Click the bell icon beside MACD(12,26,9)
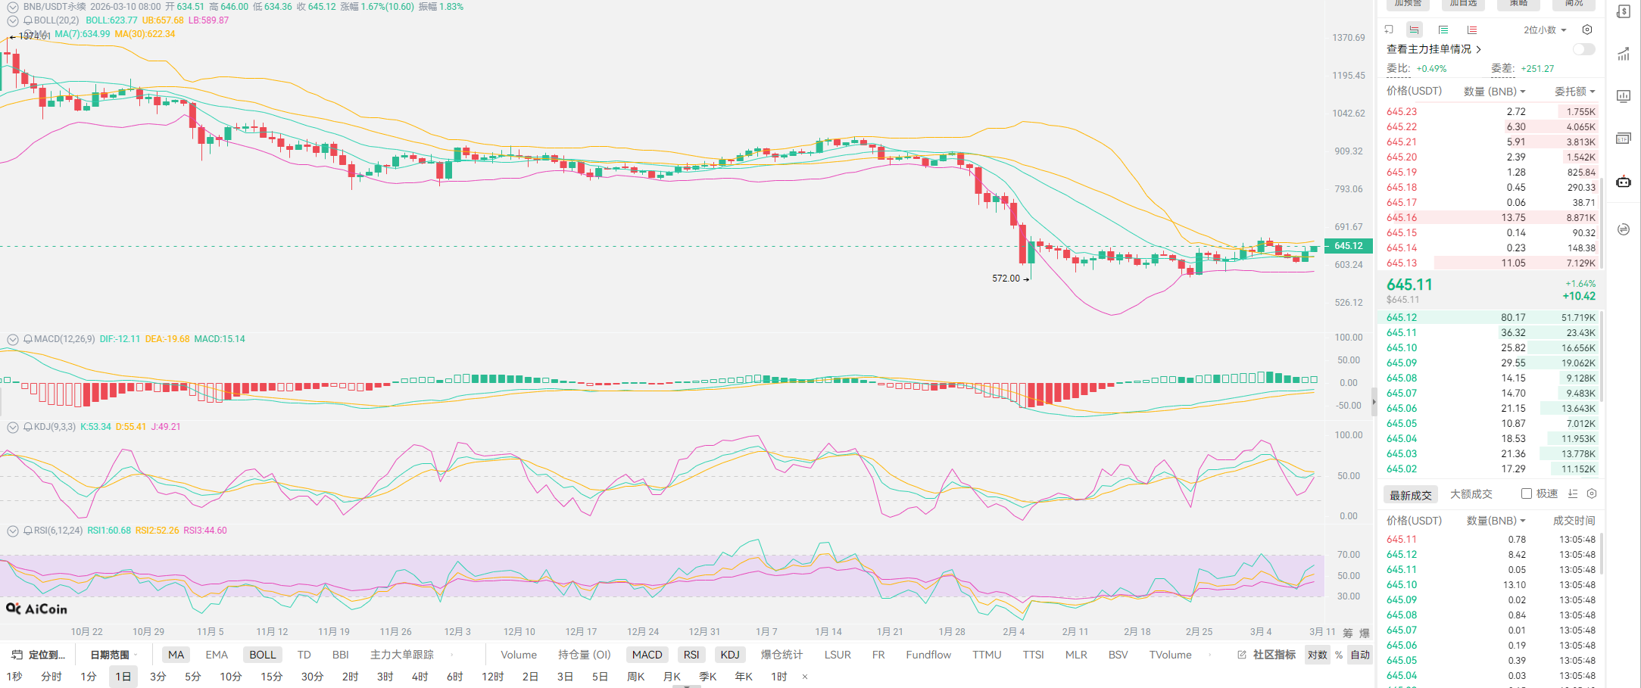The height and width of the screenshot is (688, 1641). point(28,339)
